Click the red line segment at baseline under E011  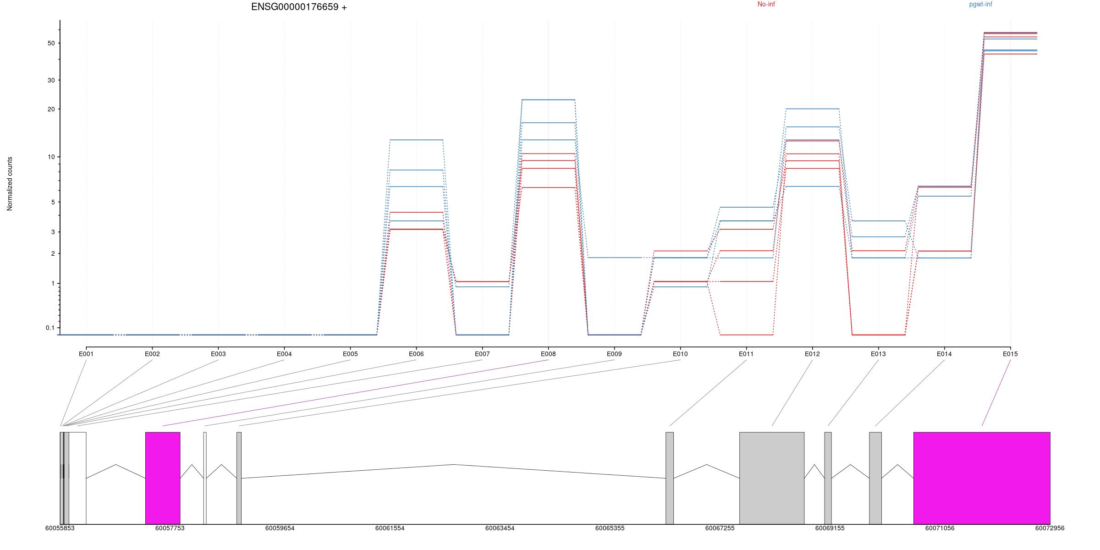[746, 335]
